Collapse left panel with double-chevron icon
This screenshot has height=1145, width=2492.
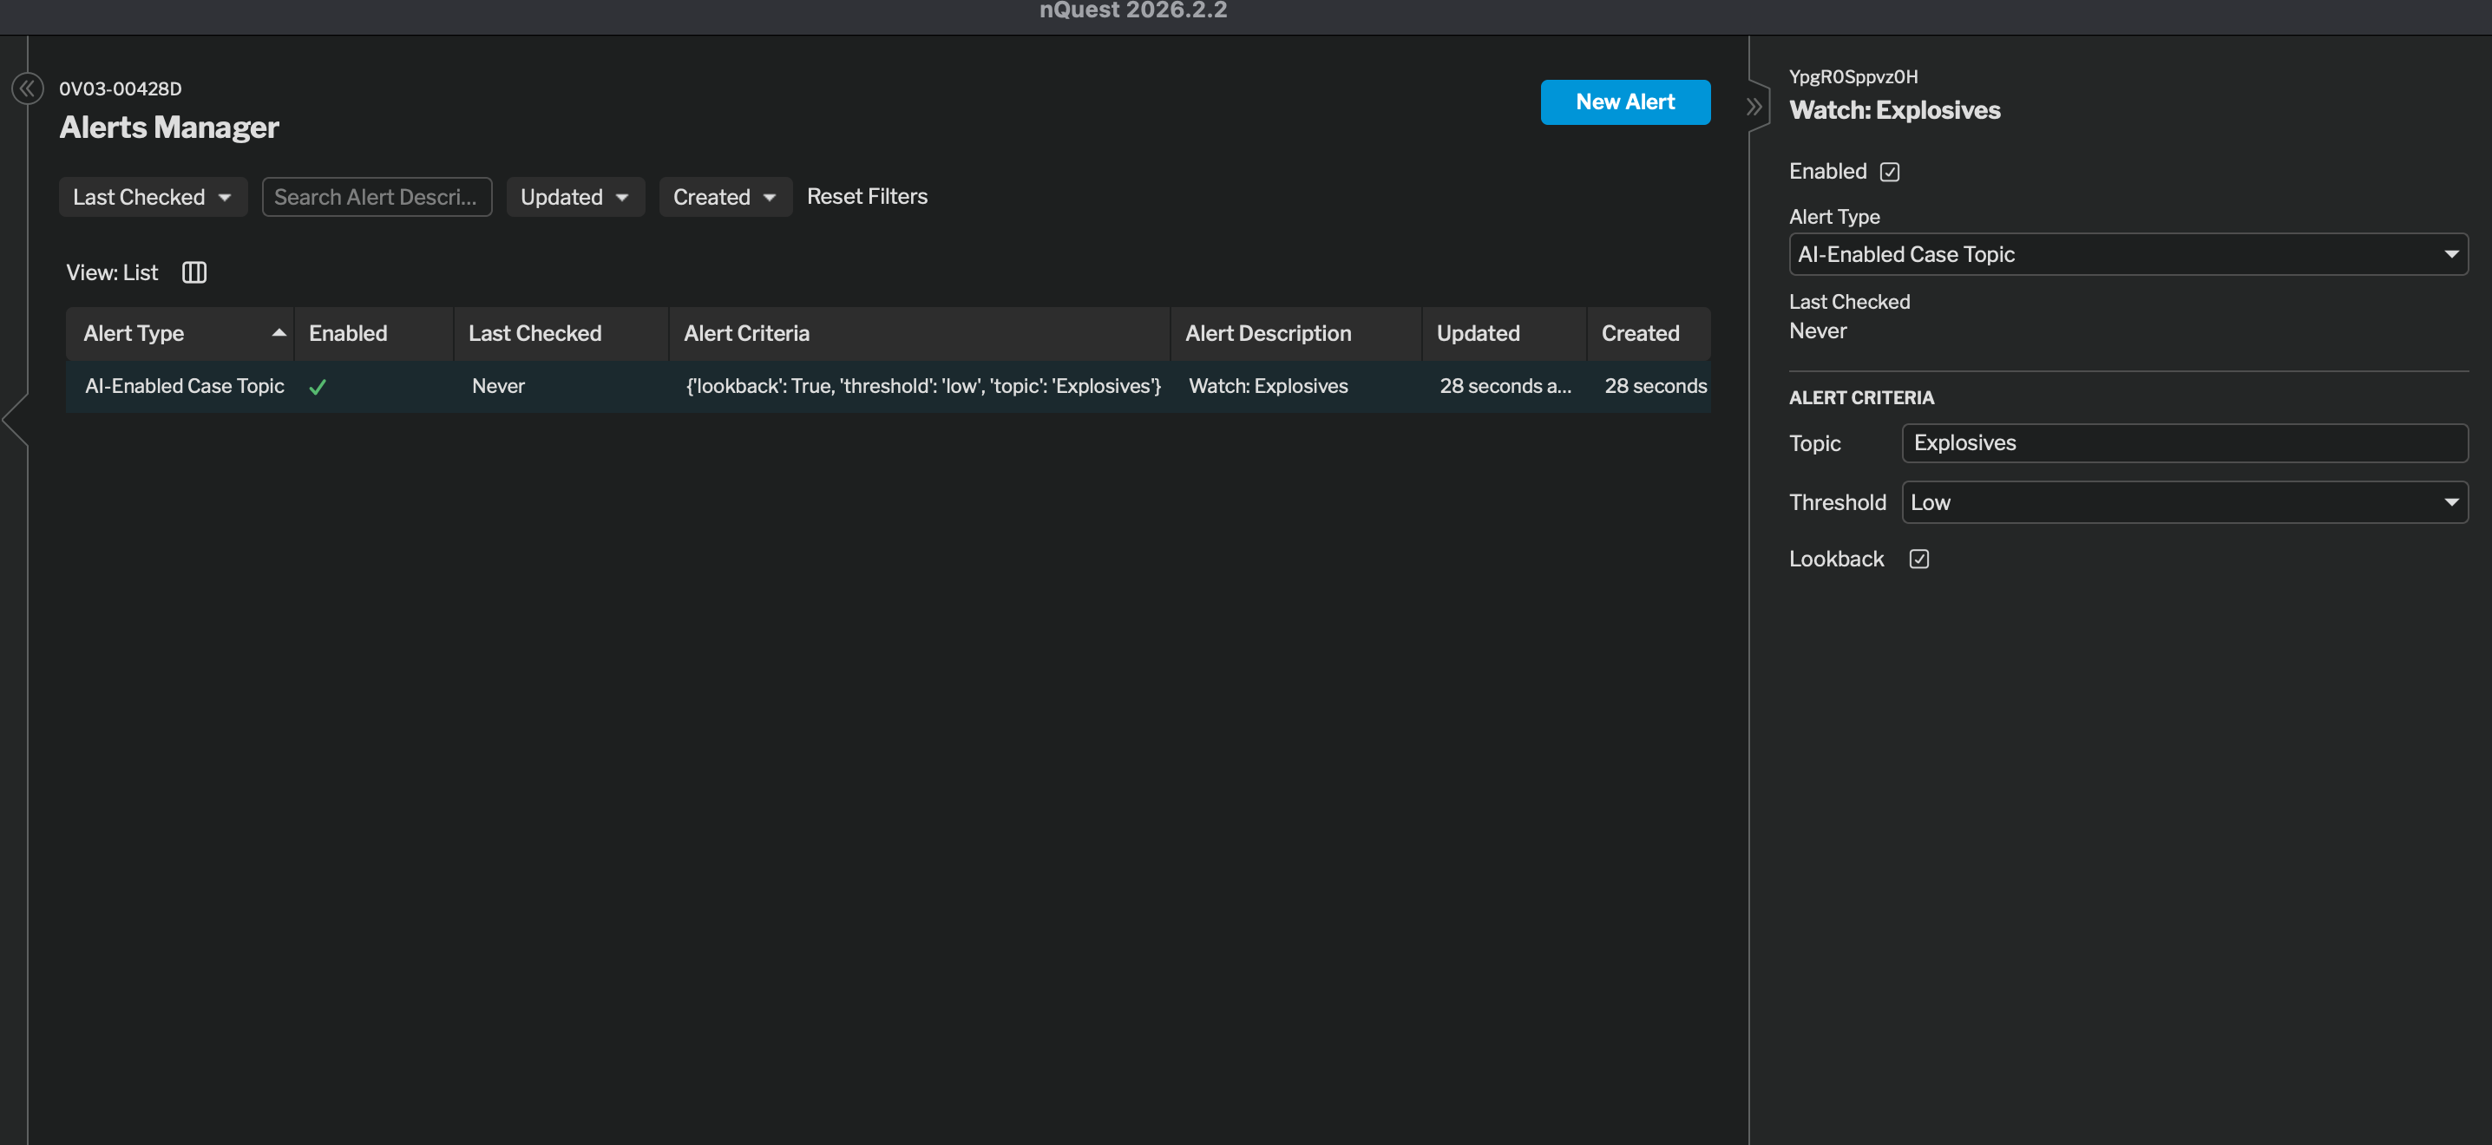pos(27,89)
